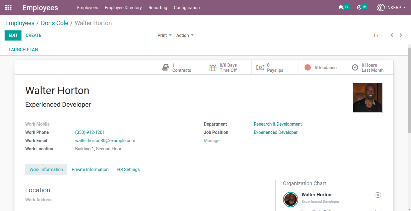Click the LAUNCH PLAN button
411x211 pixels.
click(23, 50)
